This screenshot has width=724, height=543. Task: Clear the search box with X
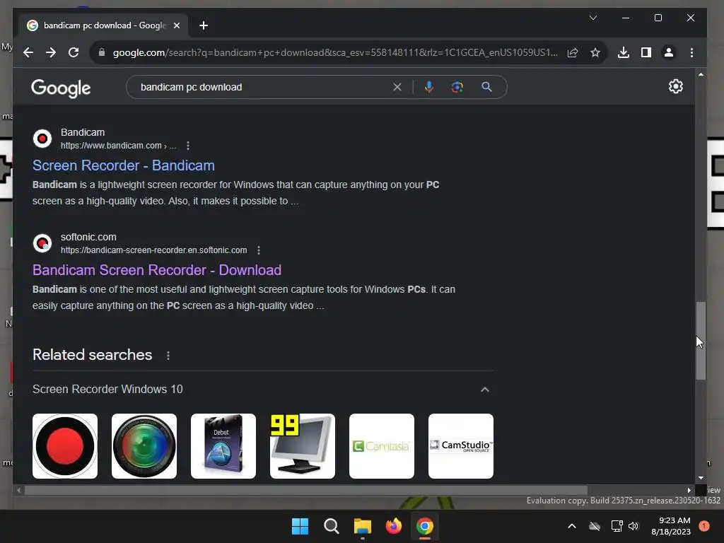[397, 87]
